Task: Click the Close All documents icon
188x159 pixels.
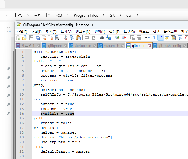Action: [x=50, y=38]
